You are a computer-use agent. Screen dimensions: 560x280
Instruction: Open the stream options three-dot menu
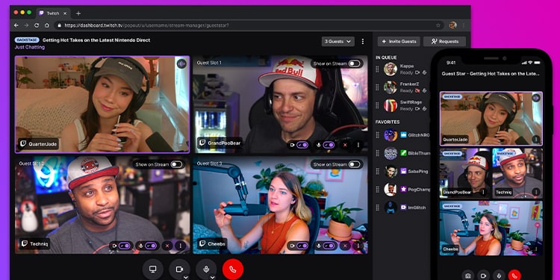tap(363, 41)
